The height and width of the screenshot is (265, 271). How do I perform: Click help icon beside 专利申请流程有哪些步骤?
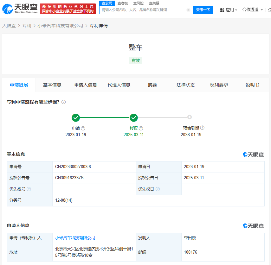[63, 102]
